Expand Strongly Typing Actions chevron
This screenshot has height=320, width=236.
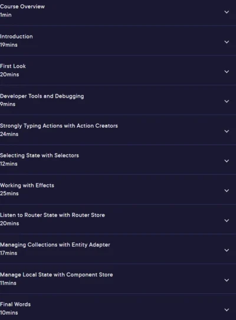pyautogui.click(x=227, y=131)
